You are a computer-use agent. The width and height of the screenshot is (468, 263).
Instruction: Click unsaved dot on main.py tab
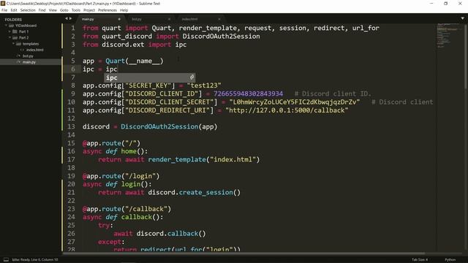119,19
